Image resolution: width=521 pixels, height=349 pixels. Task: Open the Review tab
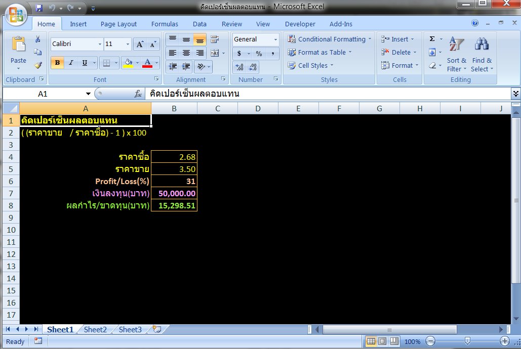pos(231,24)
